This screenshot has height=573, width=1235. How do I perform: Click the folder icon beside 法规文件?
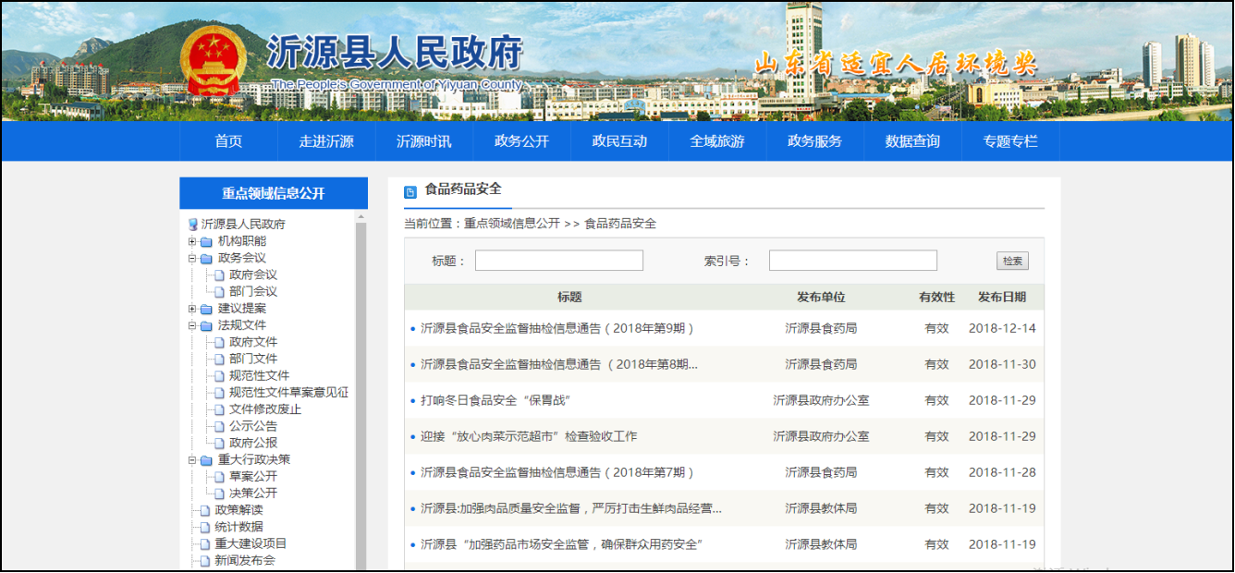pos(206,326)
